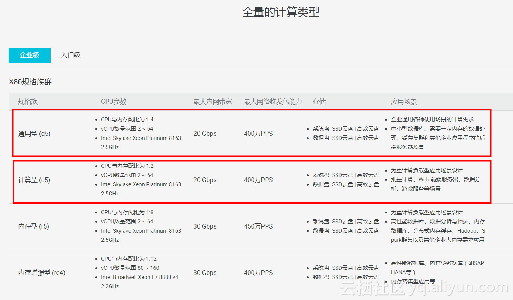The image size is (513, 300).
Task: Click CPU与内存配比为 1:2 text
Action: click(127, 166)
